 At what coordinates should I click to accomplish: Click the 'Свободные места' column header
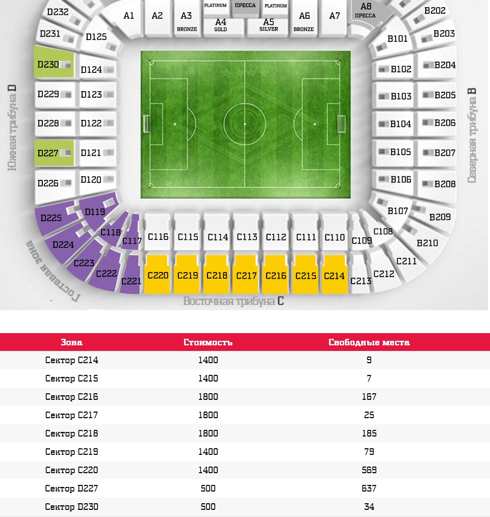(x=369, y=342)
